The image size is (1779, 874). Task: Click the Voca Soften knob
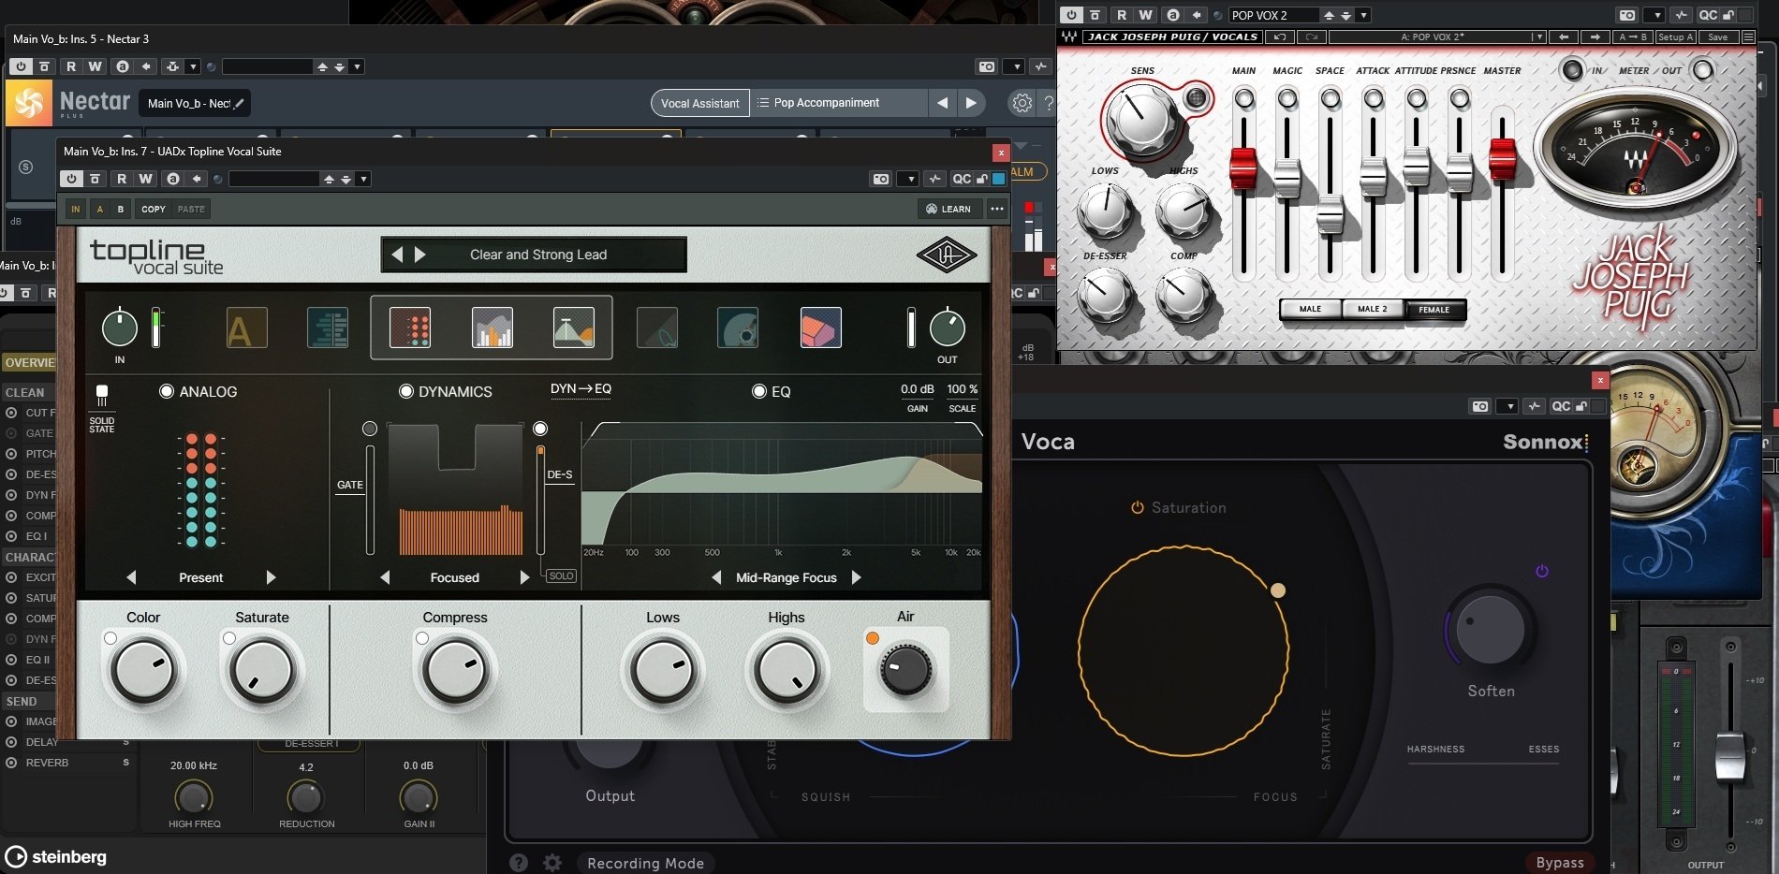[x=1491, y=630]
